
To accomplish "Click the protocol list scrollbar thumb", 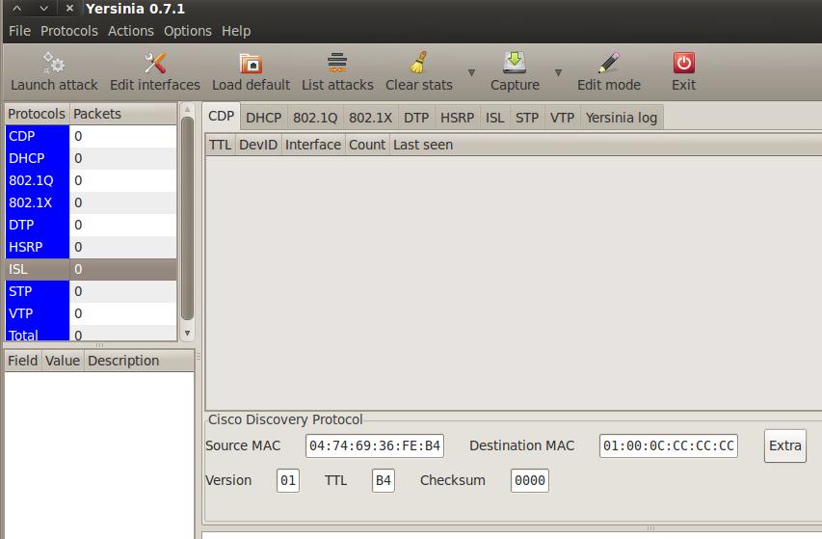I will (x=187, y=219).
